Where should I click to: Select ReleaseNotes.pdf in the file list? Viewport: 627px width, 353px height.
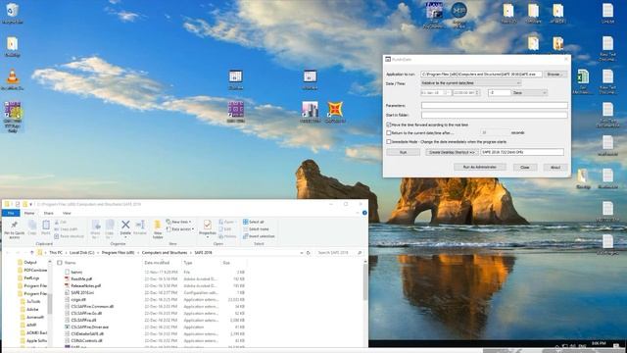pyautogui.click(x=85, y=285)
